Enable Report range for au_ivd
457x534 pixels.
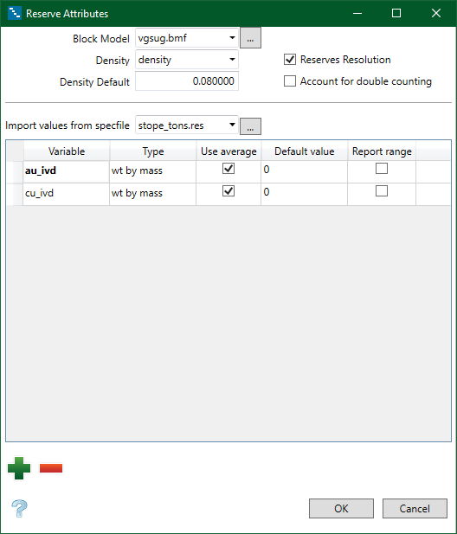click(382, 168)
